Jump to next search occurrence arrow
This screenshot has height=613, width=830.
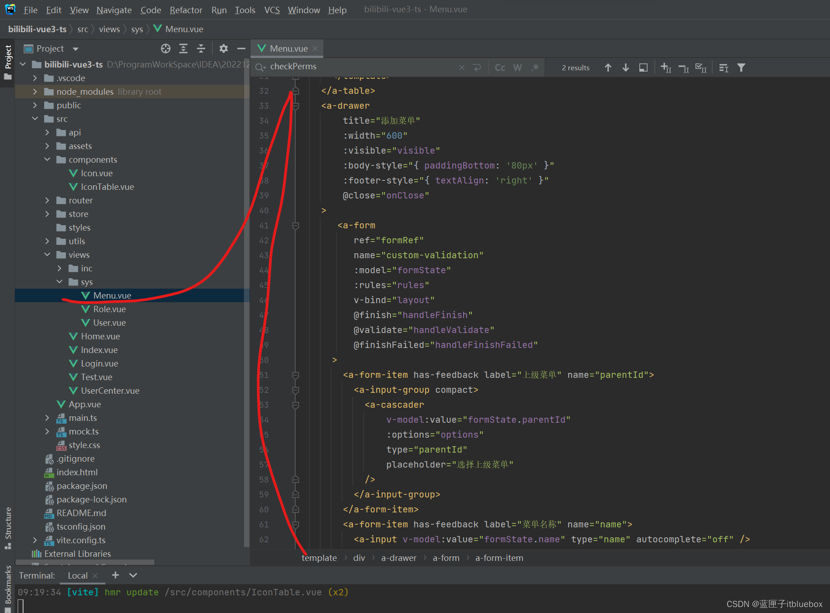[x=625, y=68]
